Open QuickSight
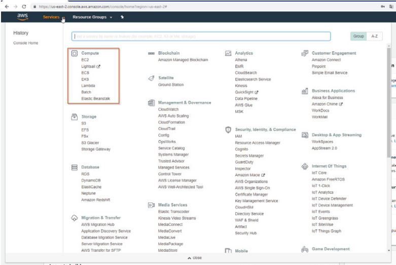 pos(244,92)
